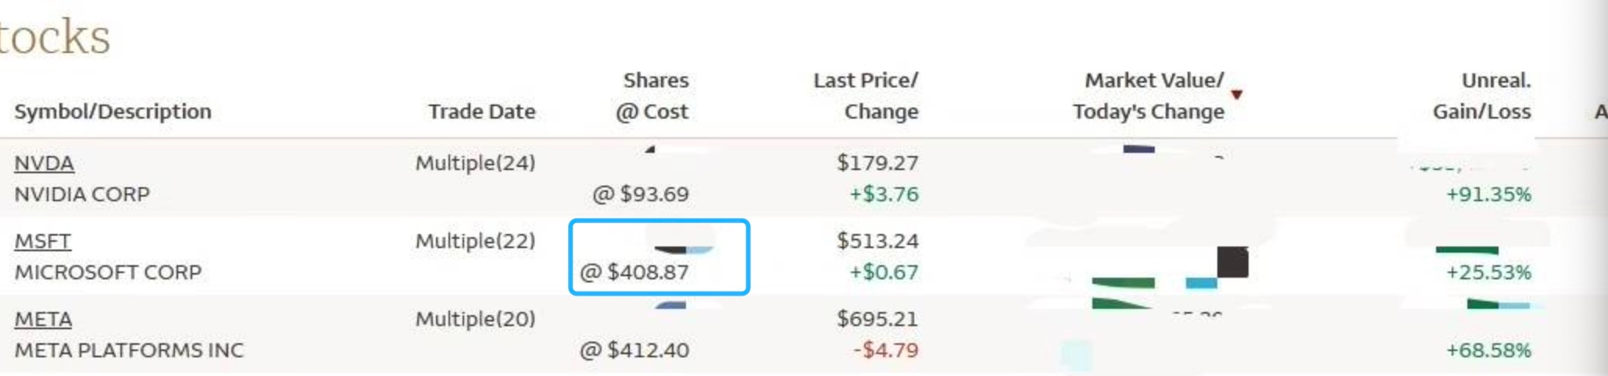The height and width of the screenshot is (376, 1608).
Task: Open the NVDA symbol link
Action: 44,163
